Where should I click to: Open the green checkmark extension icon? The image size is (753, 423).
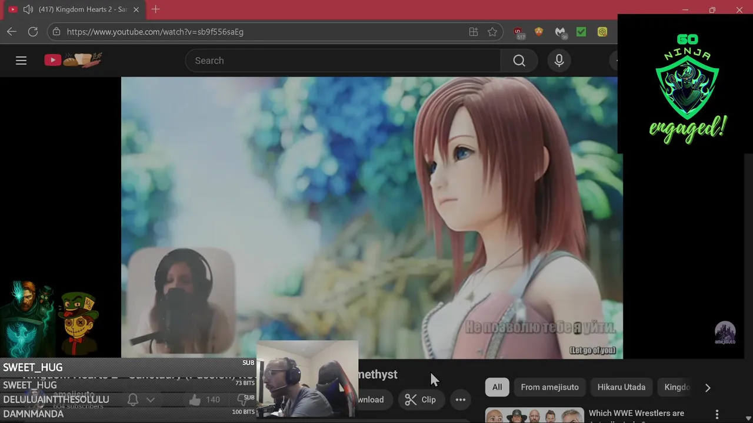tap(581, 32)
